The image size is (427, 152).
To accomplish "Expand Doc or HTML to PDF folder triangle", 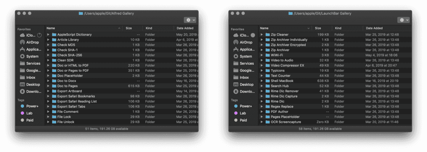I will click(x=48, y=65).
